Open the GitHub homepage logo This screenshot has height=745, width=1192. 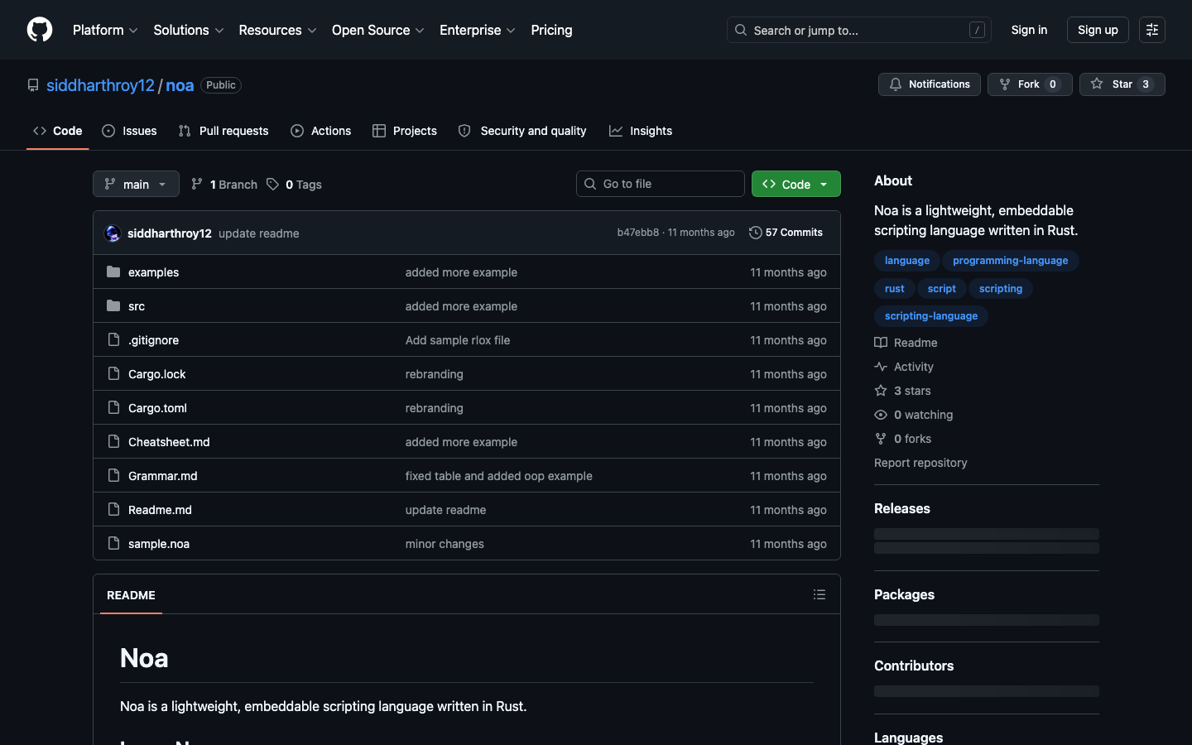pyautogui.click(x=40, y=30)
